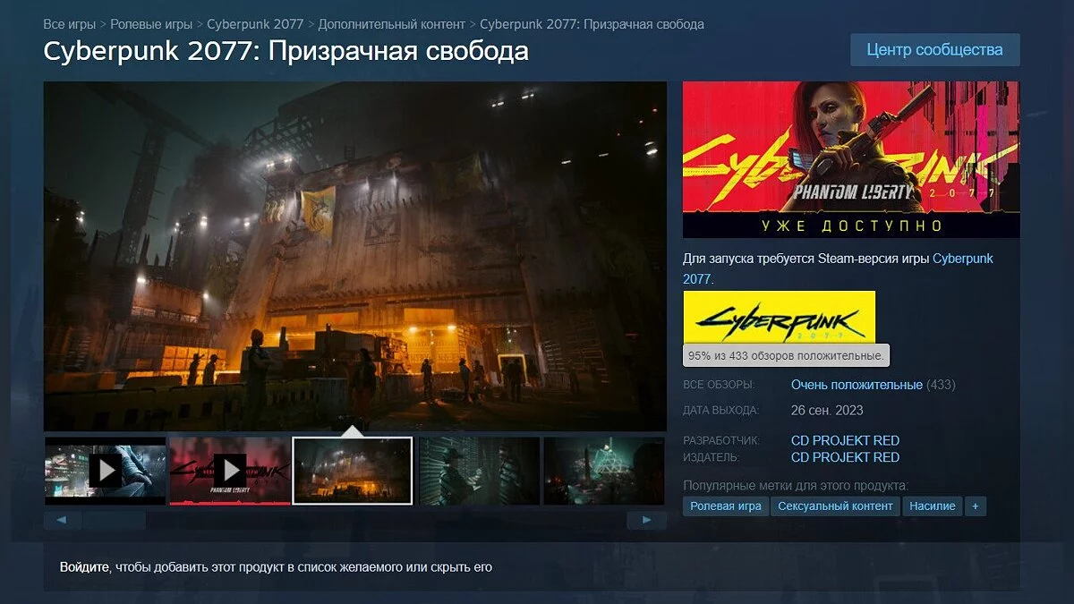Select the Насилие tag
The width and height of the screenshot is (1074, 604).
click(x=932, y=506)
